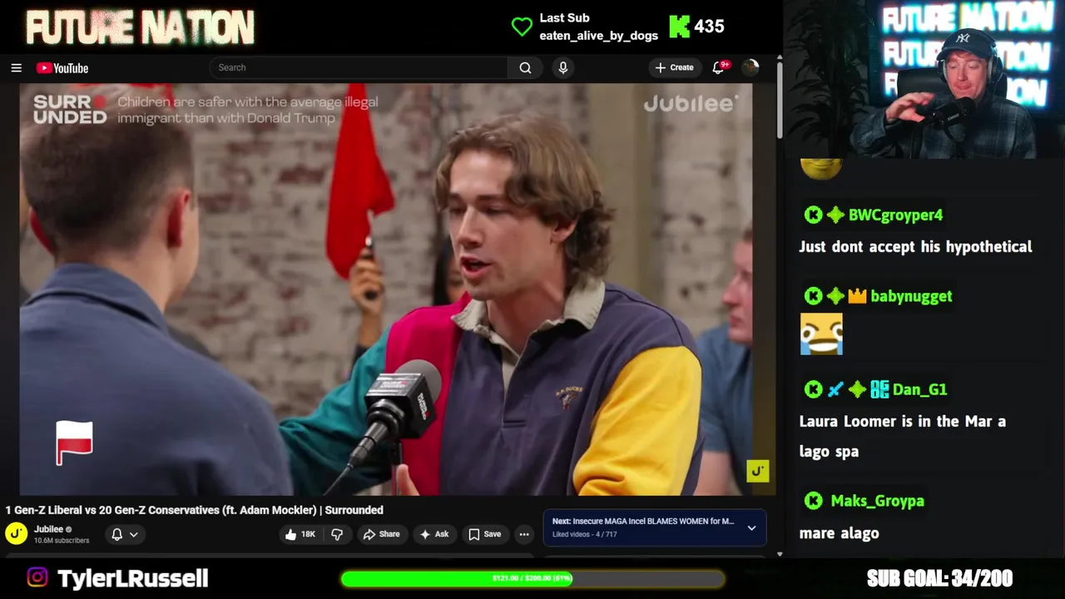Open the YouTube hamburger guide menu
Screen dimensions: 1065x599
coord(16,68)
